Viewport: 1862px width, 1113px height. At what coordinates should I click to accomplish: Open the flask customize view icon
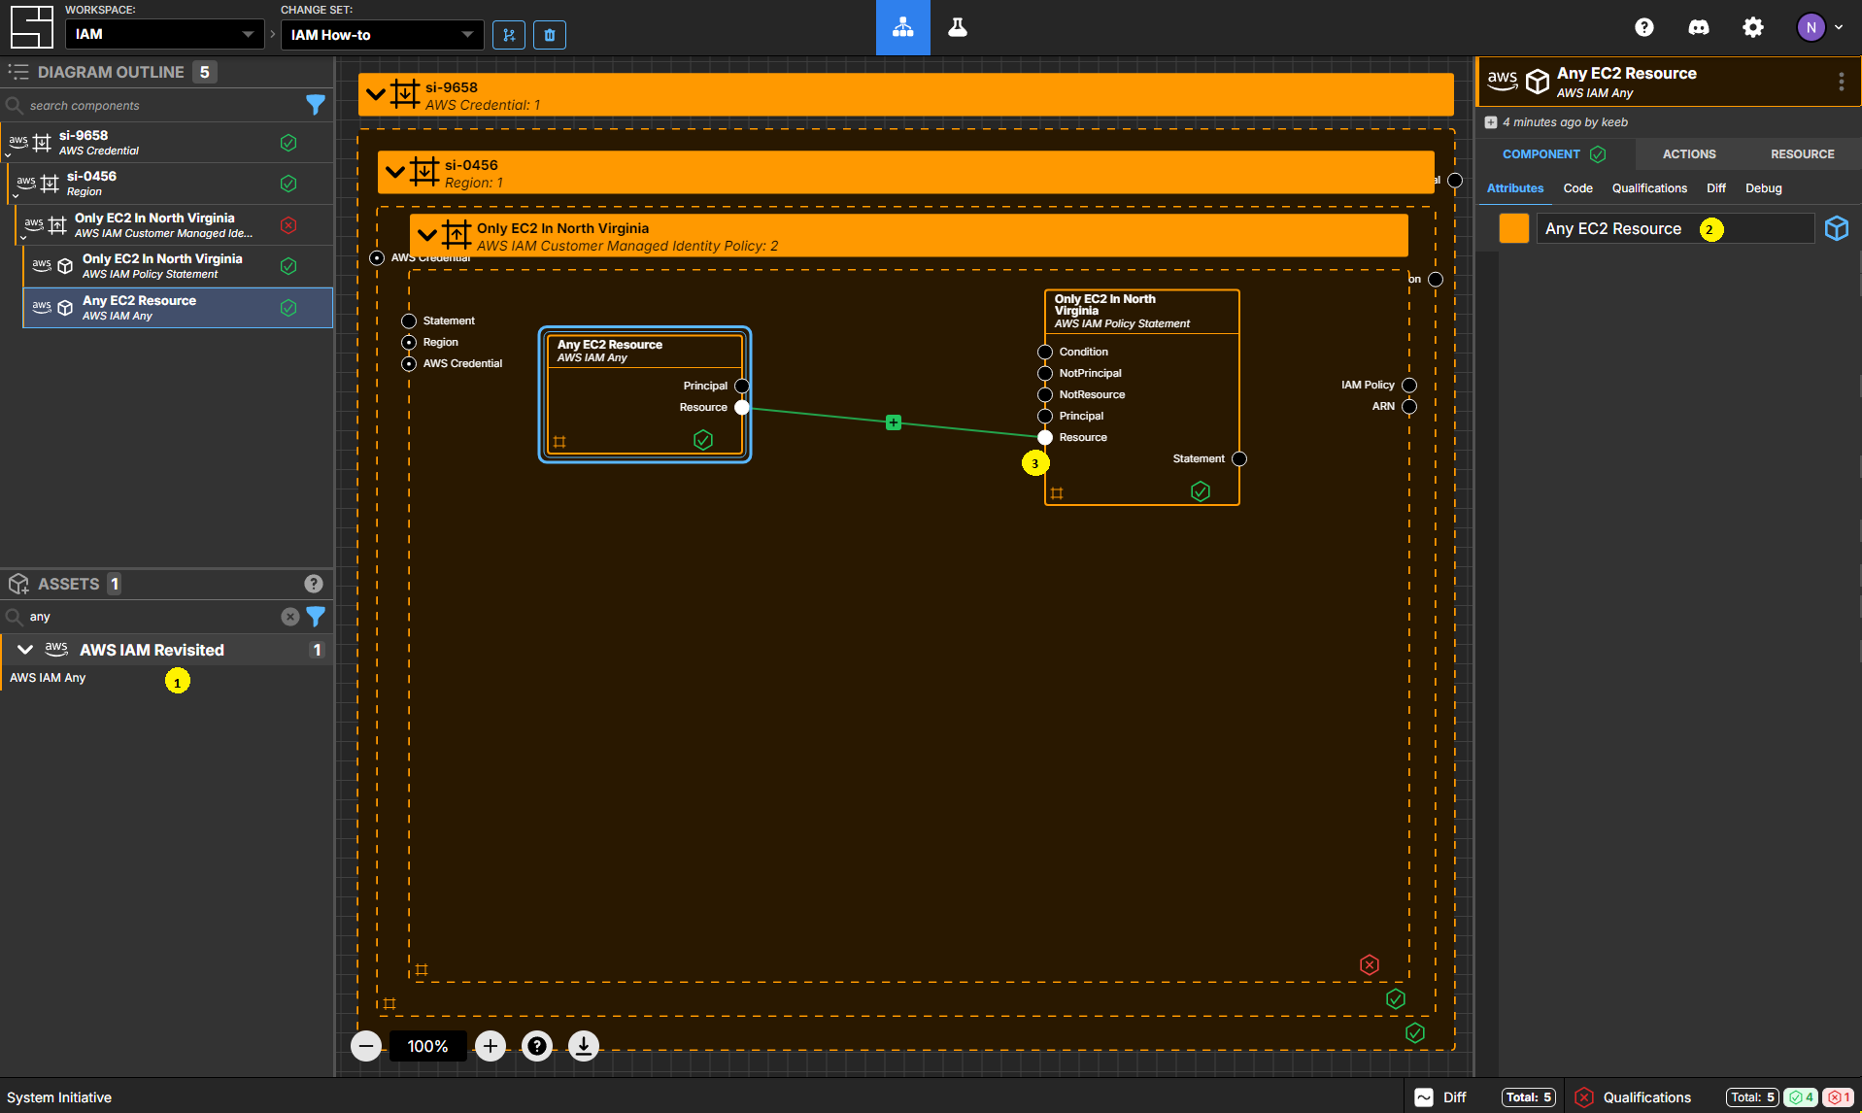click(x=958, y=27)
